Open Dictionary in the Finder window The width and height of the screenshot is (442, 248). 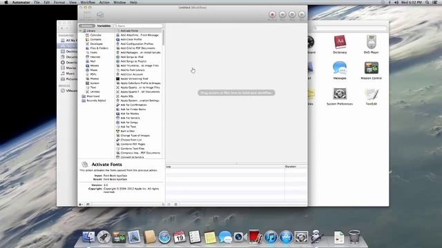click(340, 44)
